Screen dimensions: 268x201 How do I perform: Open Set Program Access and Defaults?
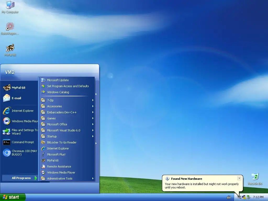tap(67, 86)
